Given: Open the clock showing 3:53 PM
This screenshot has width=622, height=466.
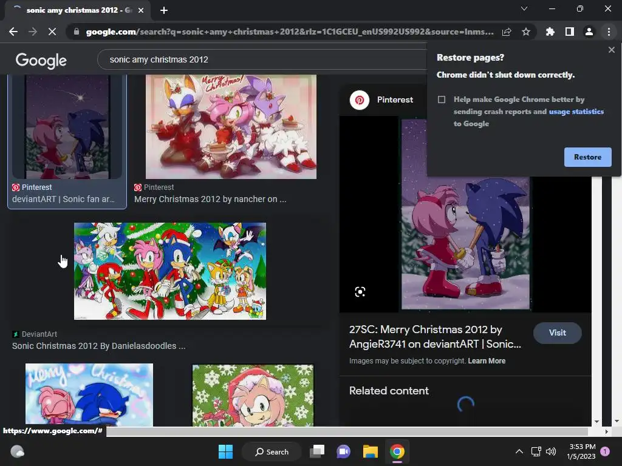Looking at the screenshot, I should click(581, 451).
